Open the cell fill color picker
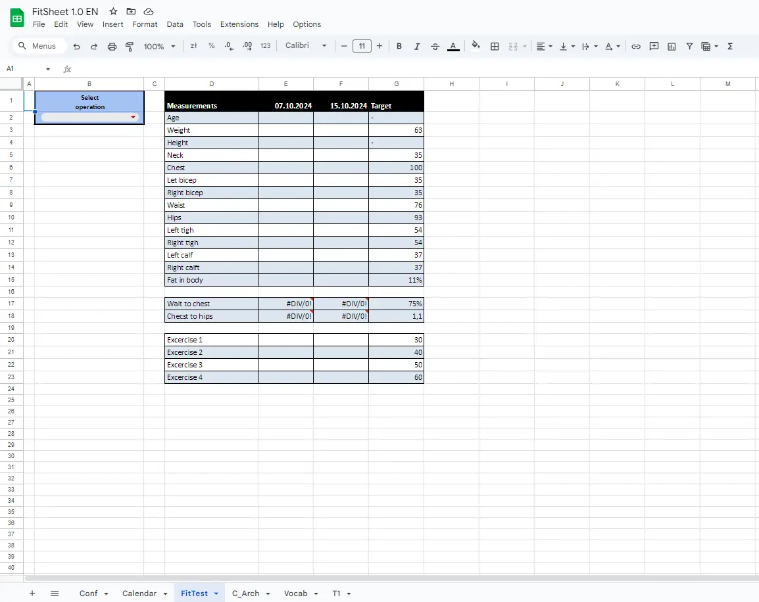 (x=476, y=46)
